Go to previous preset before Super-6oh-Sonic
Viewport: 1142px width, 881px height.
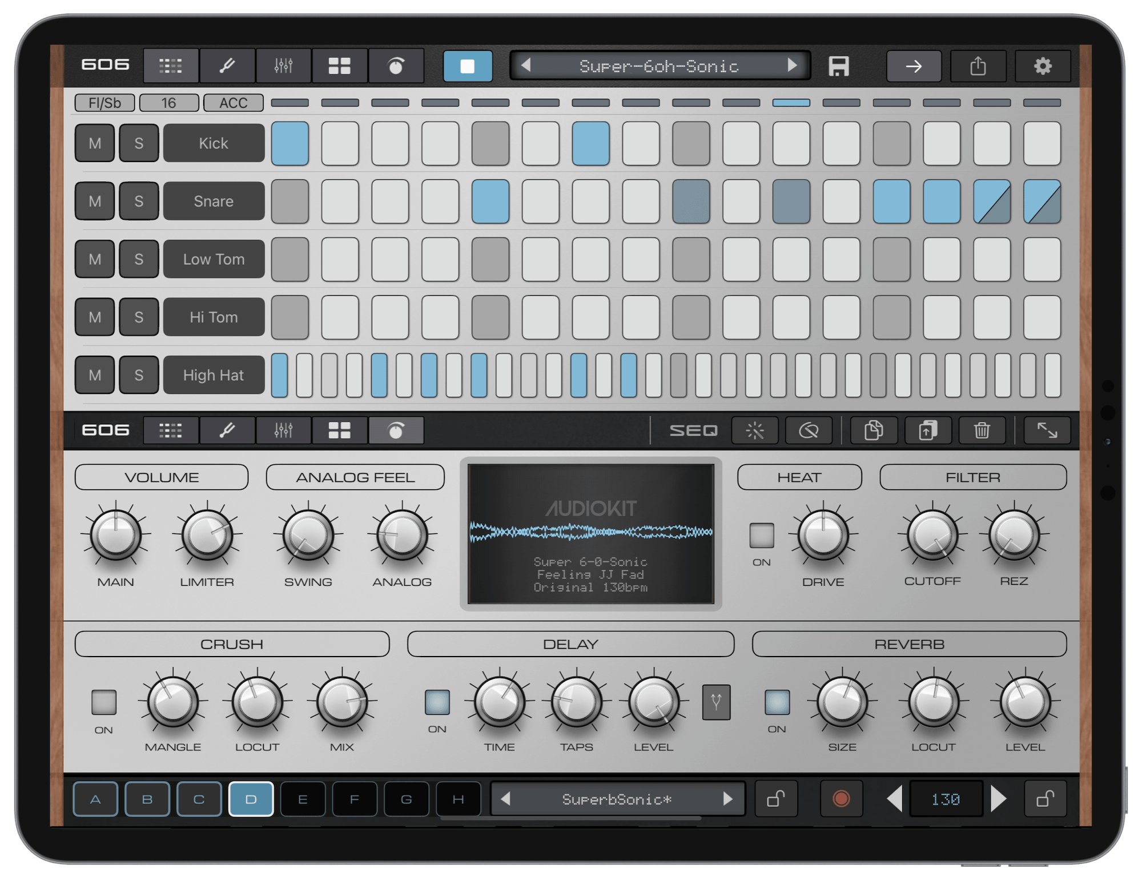[x=526, y=66]
